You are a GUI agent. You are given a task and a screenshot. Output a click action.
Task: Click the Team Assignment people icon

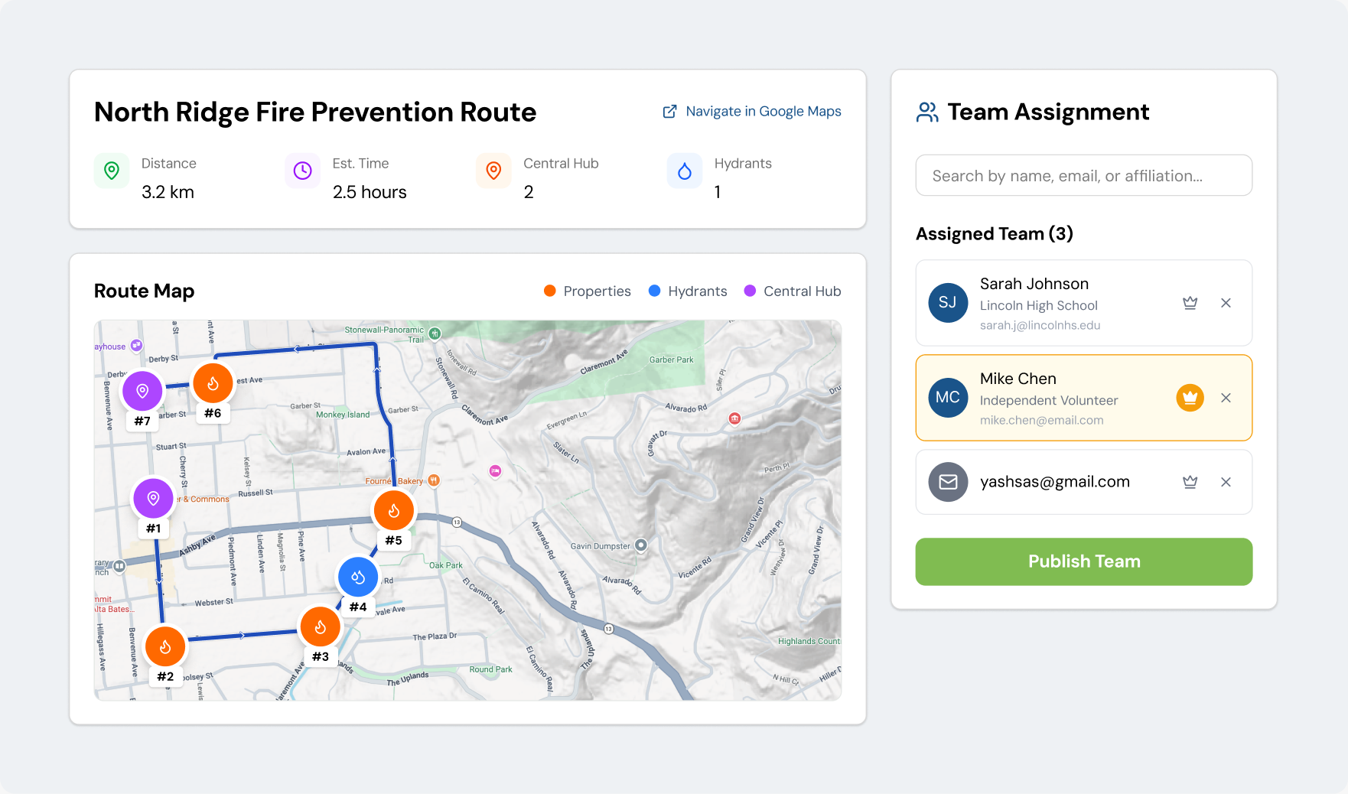[x=927, y=112]
